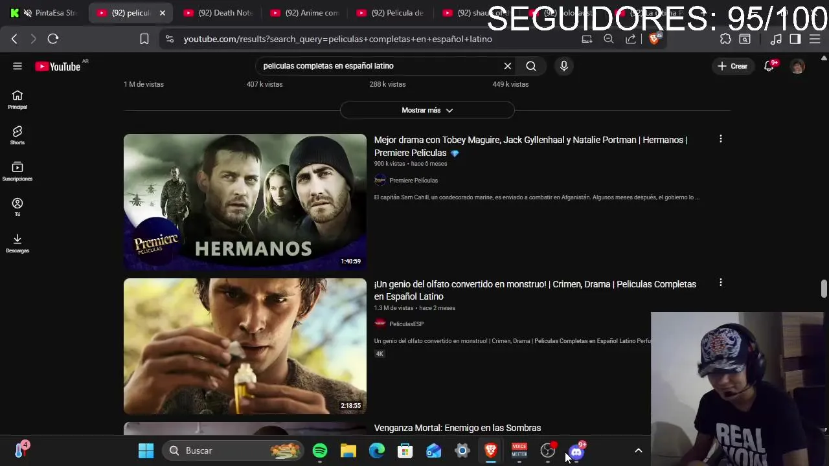Switch to Death Note tab

pos(218,13)
